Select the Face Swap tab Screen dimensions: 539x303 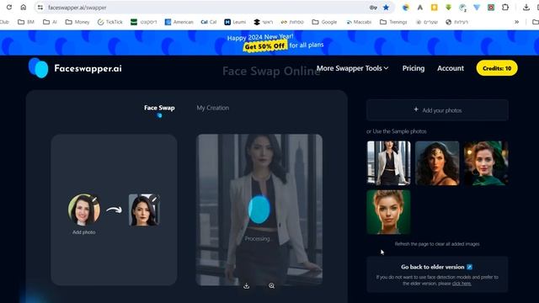(159, 108)
